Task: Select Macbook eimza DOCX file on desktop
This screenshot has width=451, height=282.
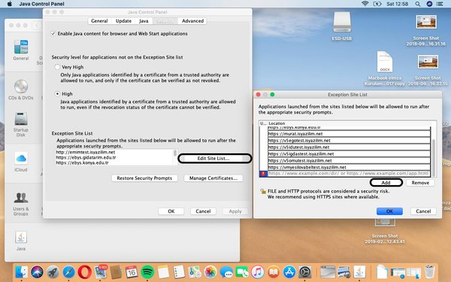Action: pos(385,68)
